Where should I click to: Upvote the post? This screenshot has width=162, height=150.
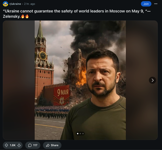6,145
